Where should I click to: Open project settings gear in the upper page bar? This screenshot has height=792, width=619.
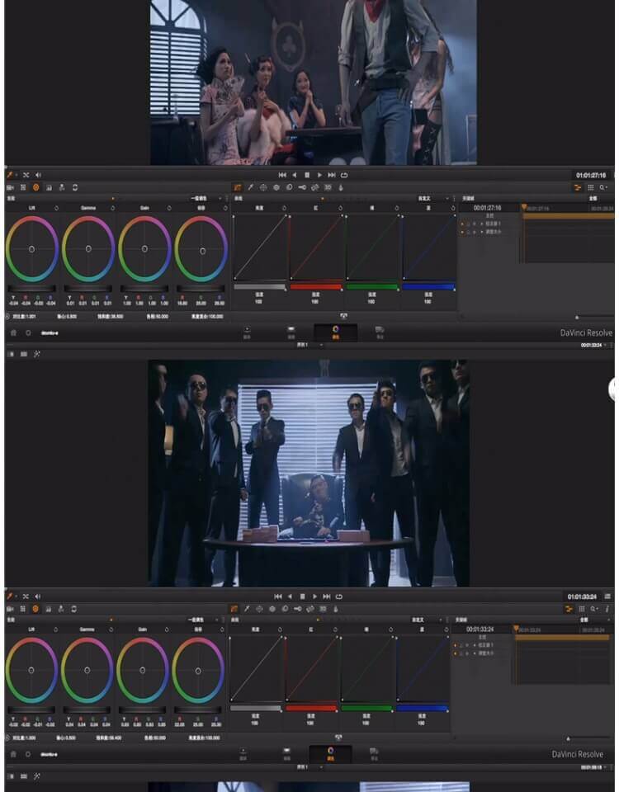tap(28, 332)
